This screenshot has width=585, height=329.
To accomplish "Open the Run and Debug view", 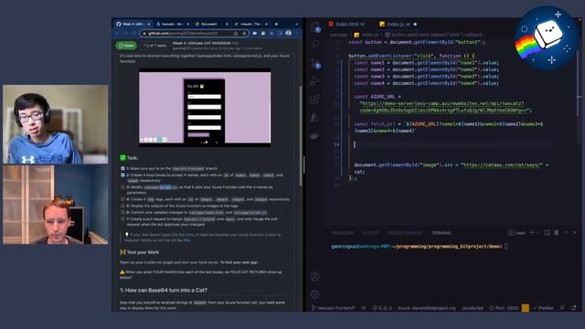I will coord(314,81).
